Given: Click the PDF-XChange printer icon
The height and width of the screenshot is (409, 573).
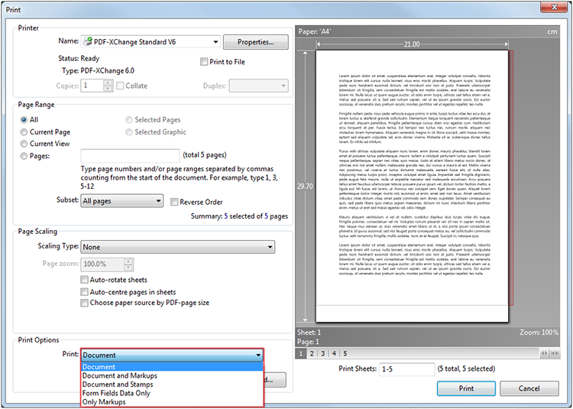Looking at the screenshot, I should click(87, 41).
